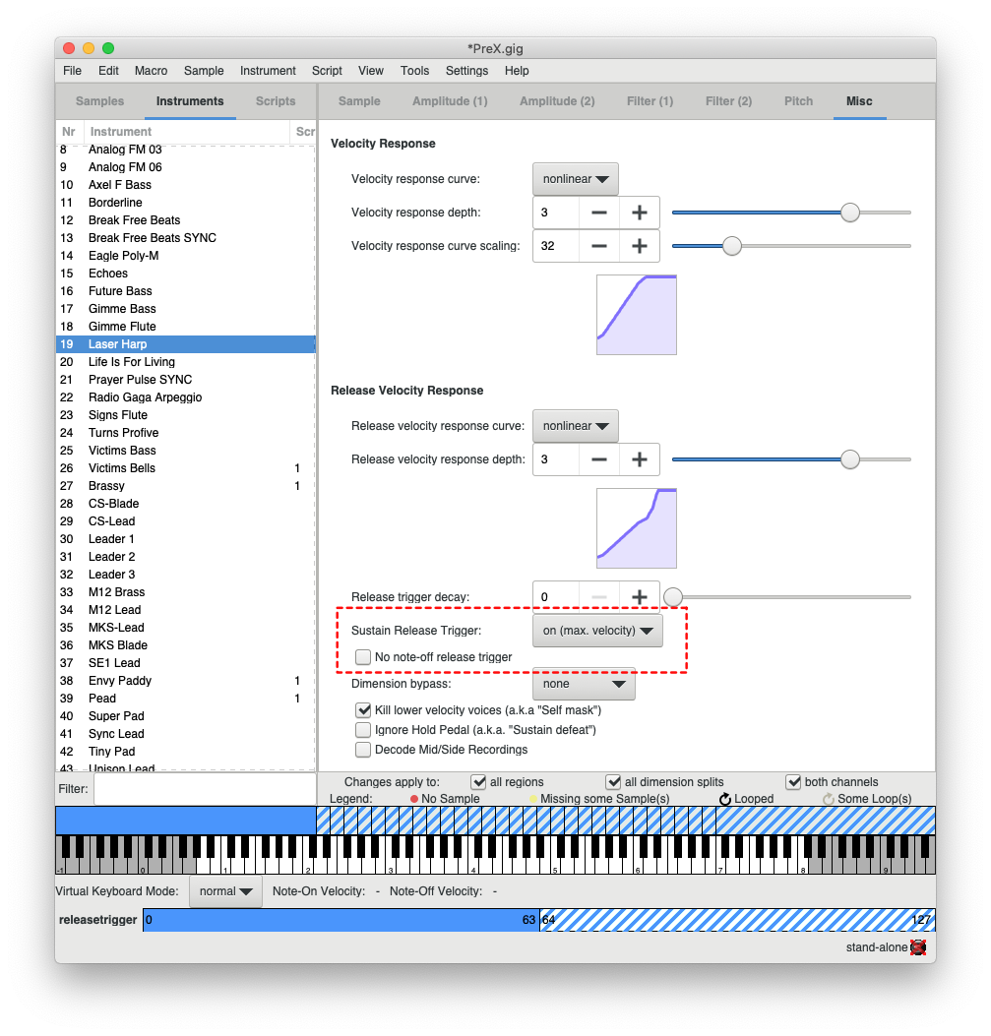The height and width of the screenshot is (1036, 991).
Task: Click the velocity response curve graph
Action: [x=636, y=315]
